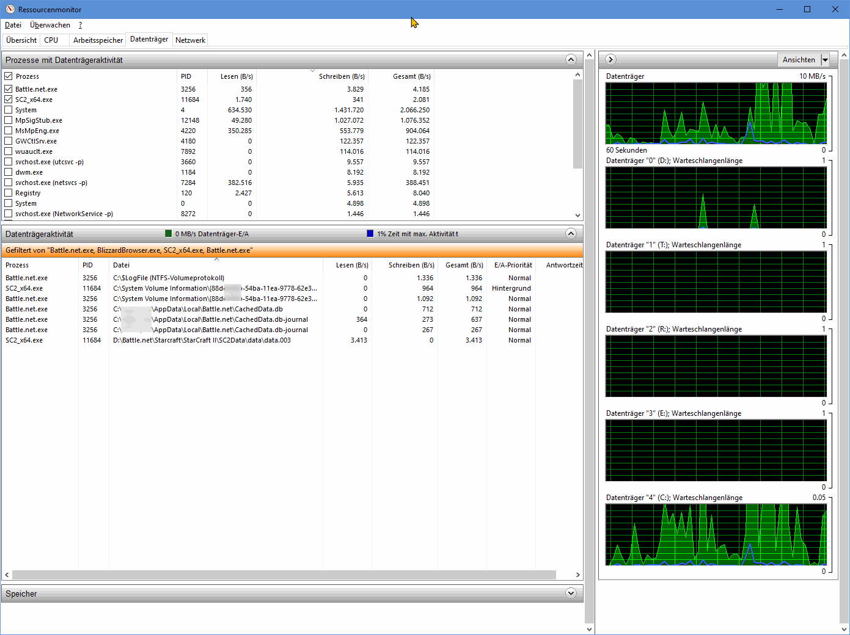
Task: Click the Datenträger "0" (D:) queue graph
Action: [716, 197]
